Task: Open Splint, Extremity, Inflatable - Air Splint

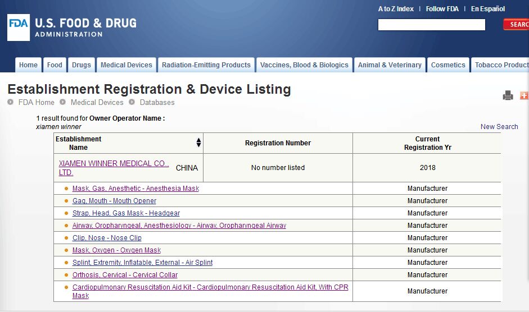Action: click(142, 263)
